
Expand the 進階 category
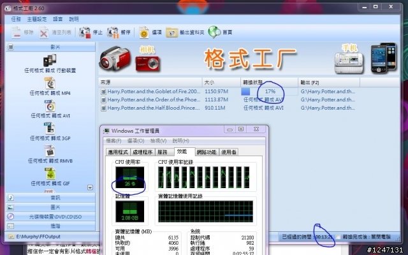click(x=50, y=226)
